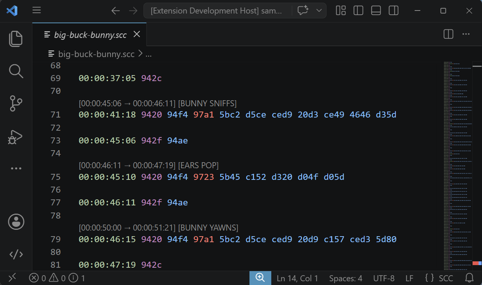
Task: Open the hamburger application menu
Action: pos(36,11)
